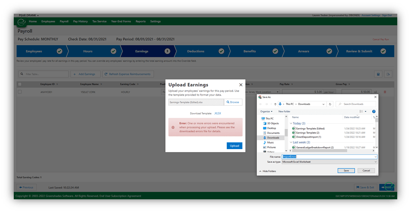Click the refresh button in Save As address bar

330,104
